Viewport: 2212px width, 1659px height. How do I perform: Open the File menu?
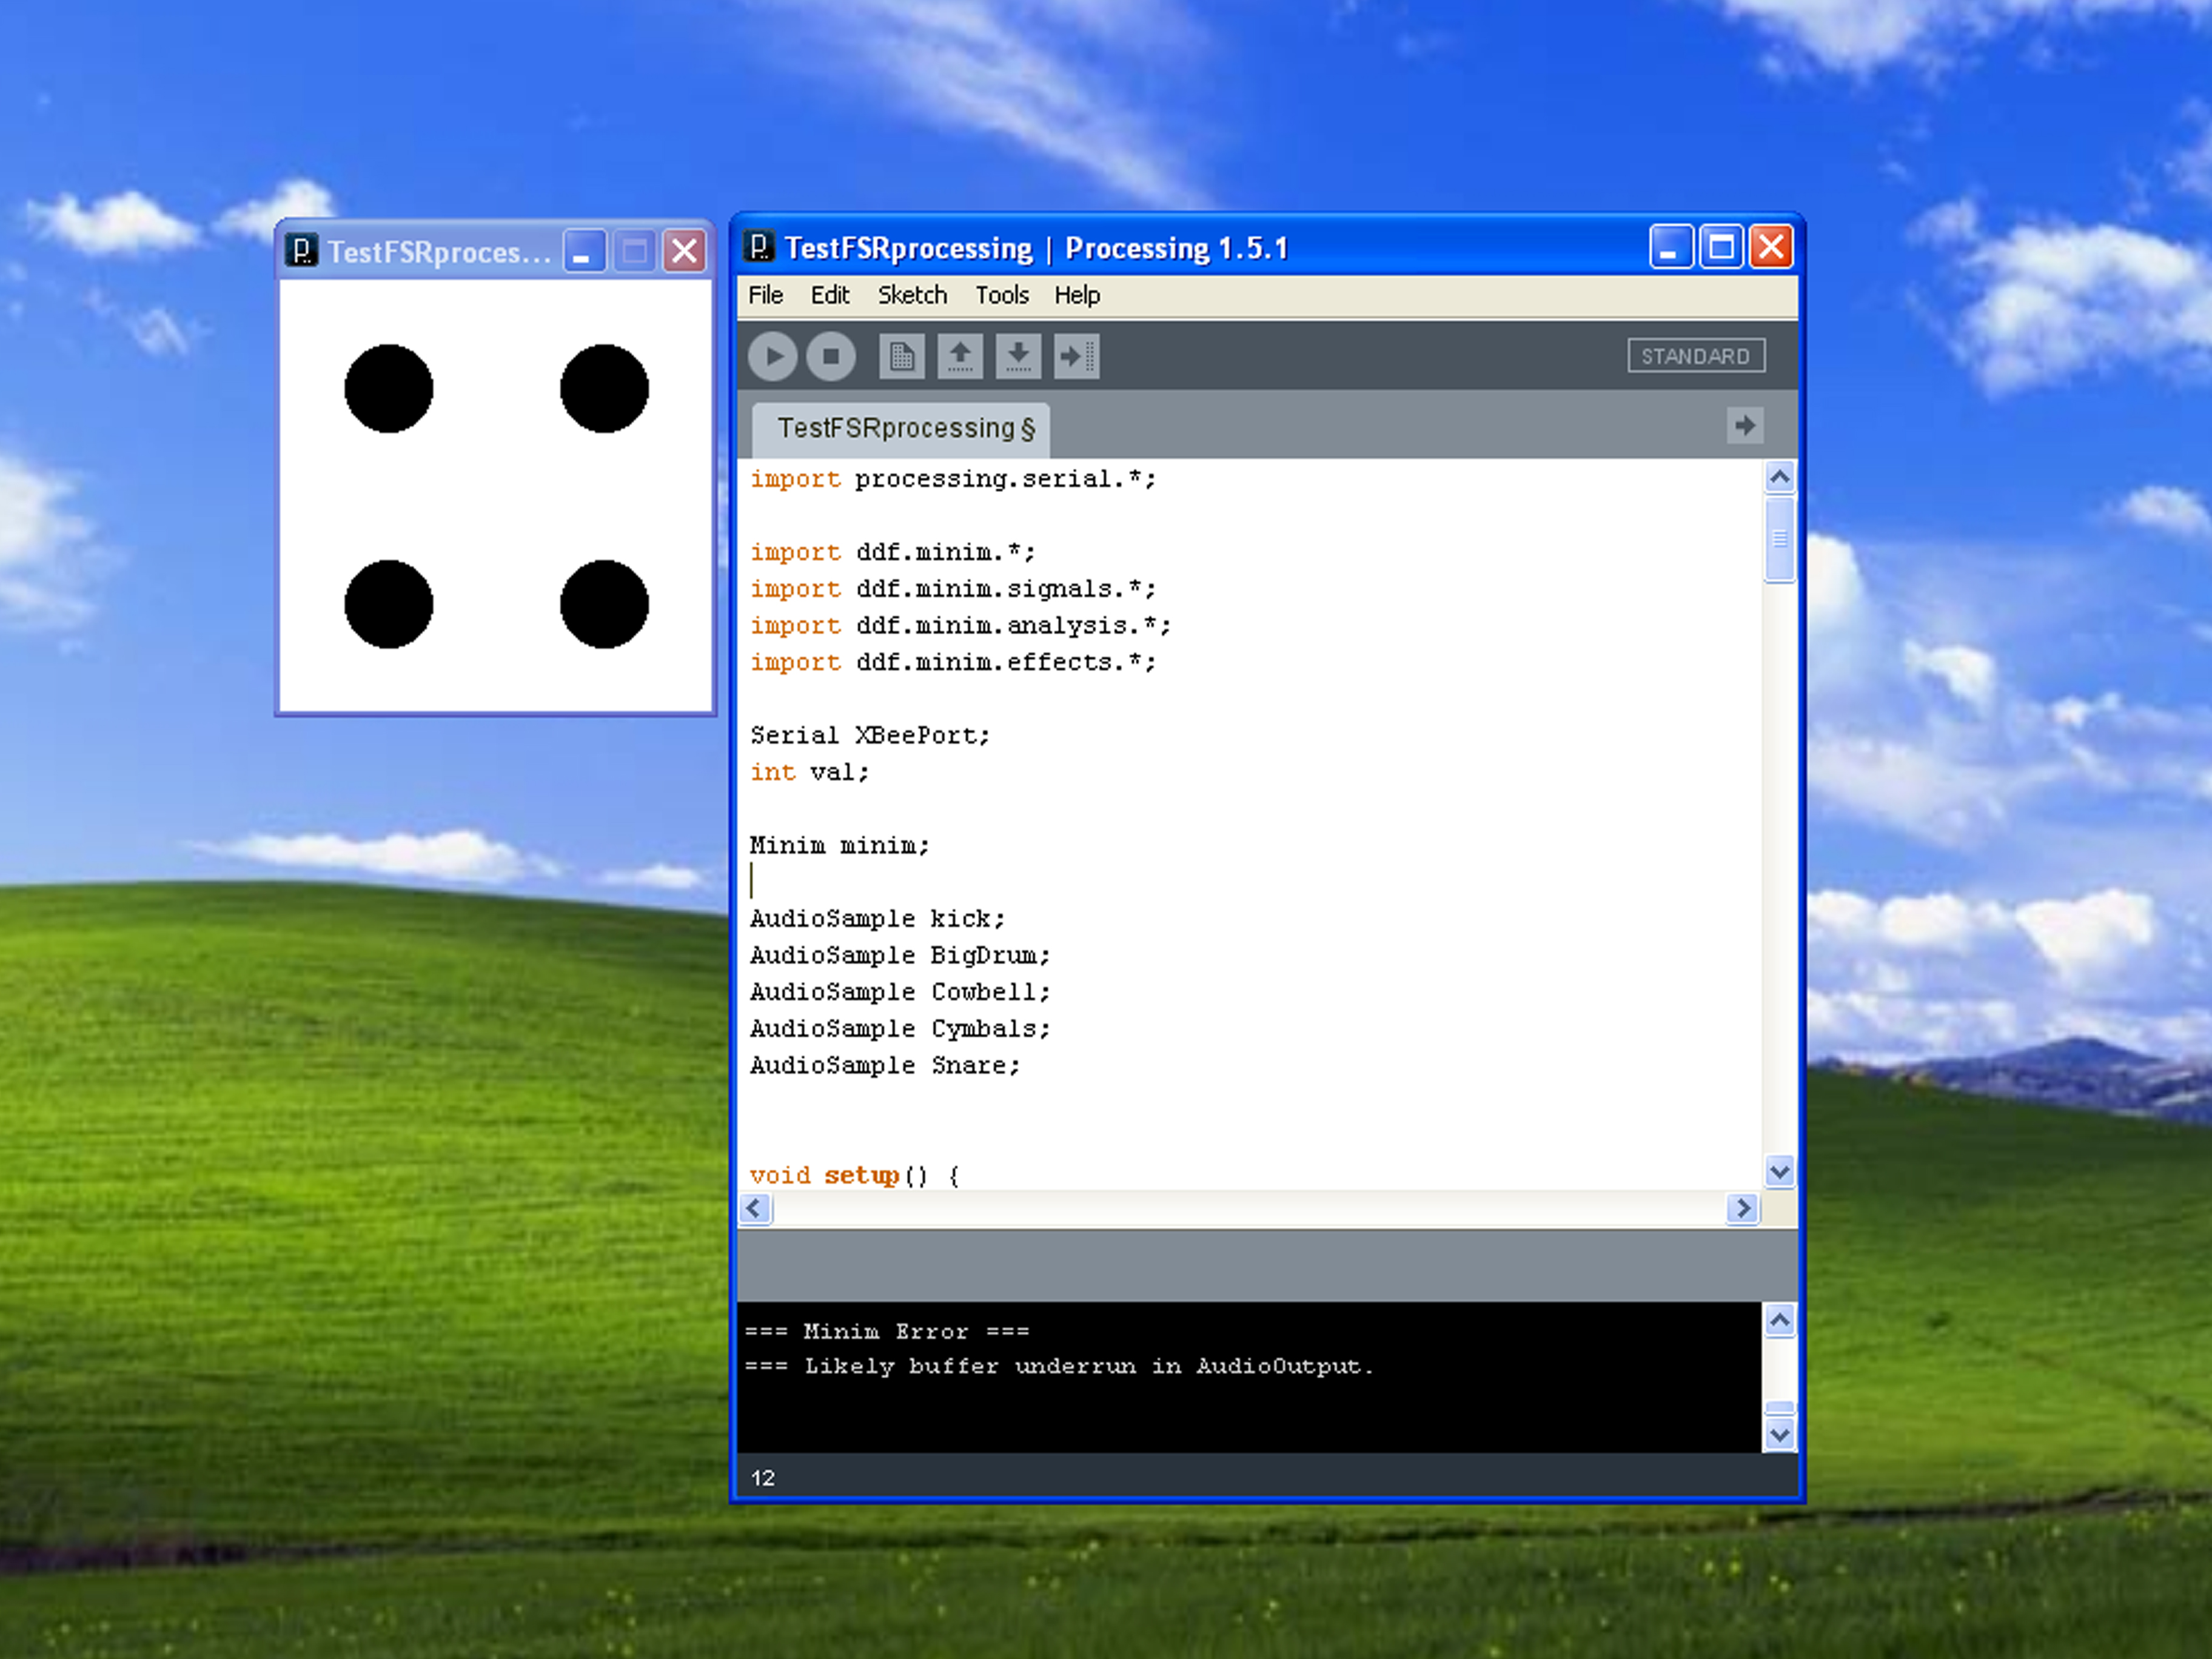click(x=766, y=295)
